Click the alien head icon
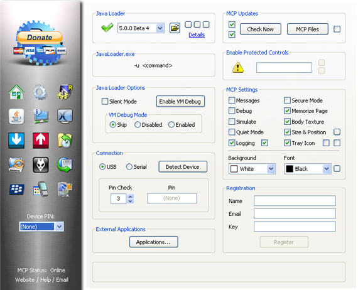 (40, 164)
